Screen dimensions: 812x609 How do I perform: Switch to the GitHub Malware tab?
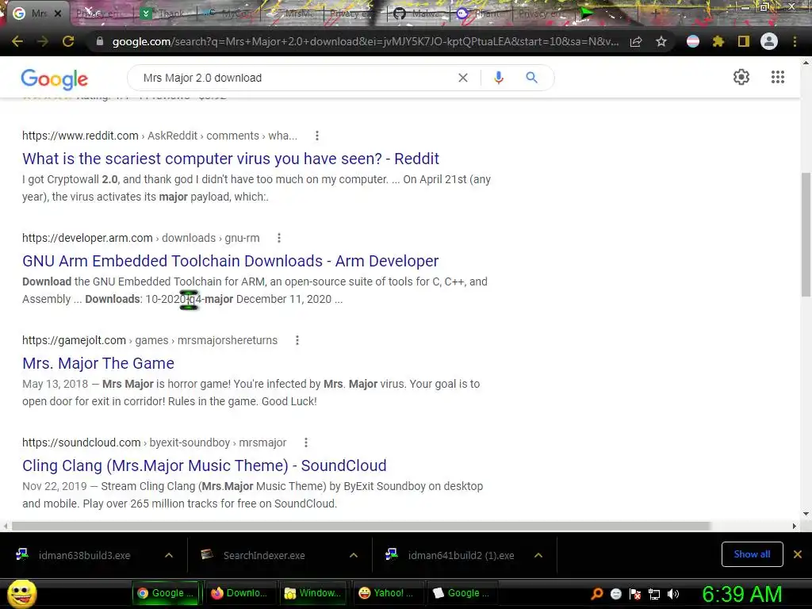point(419,13)
